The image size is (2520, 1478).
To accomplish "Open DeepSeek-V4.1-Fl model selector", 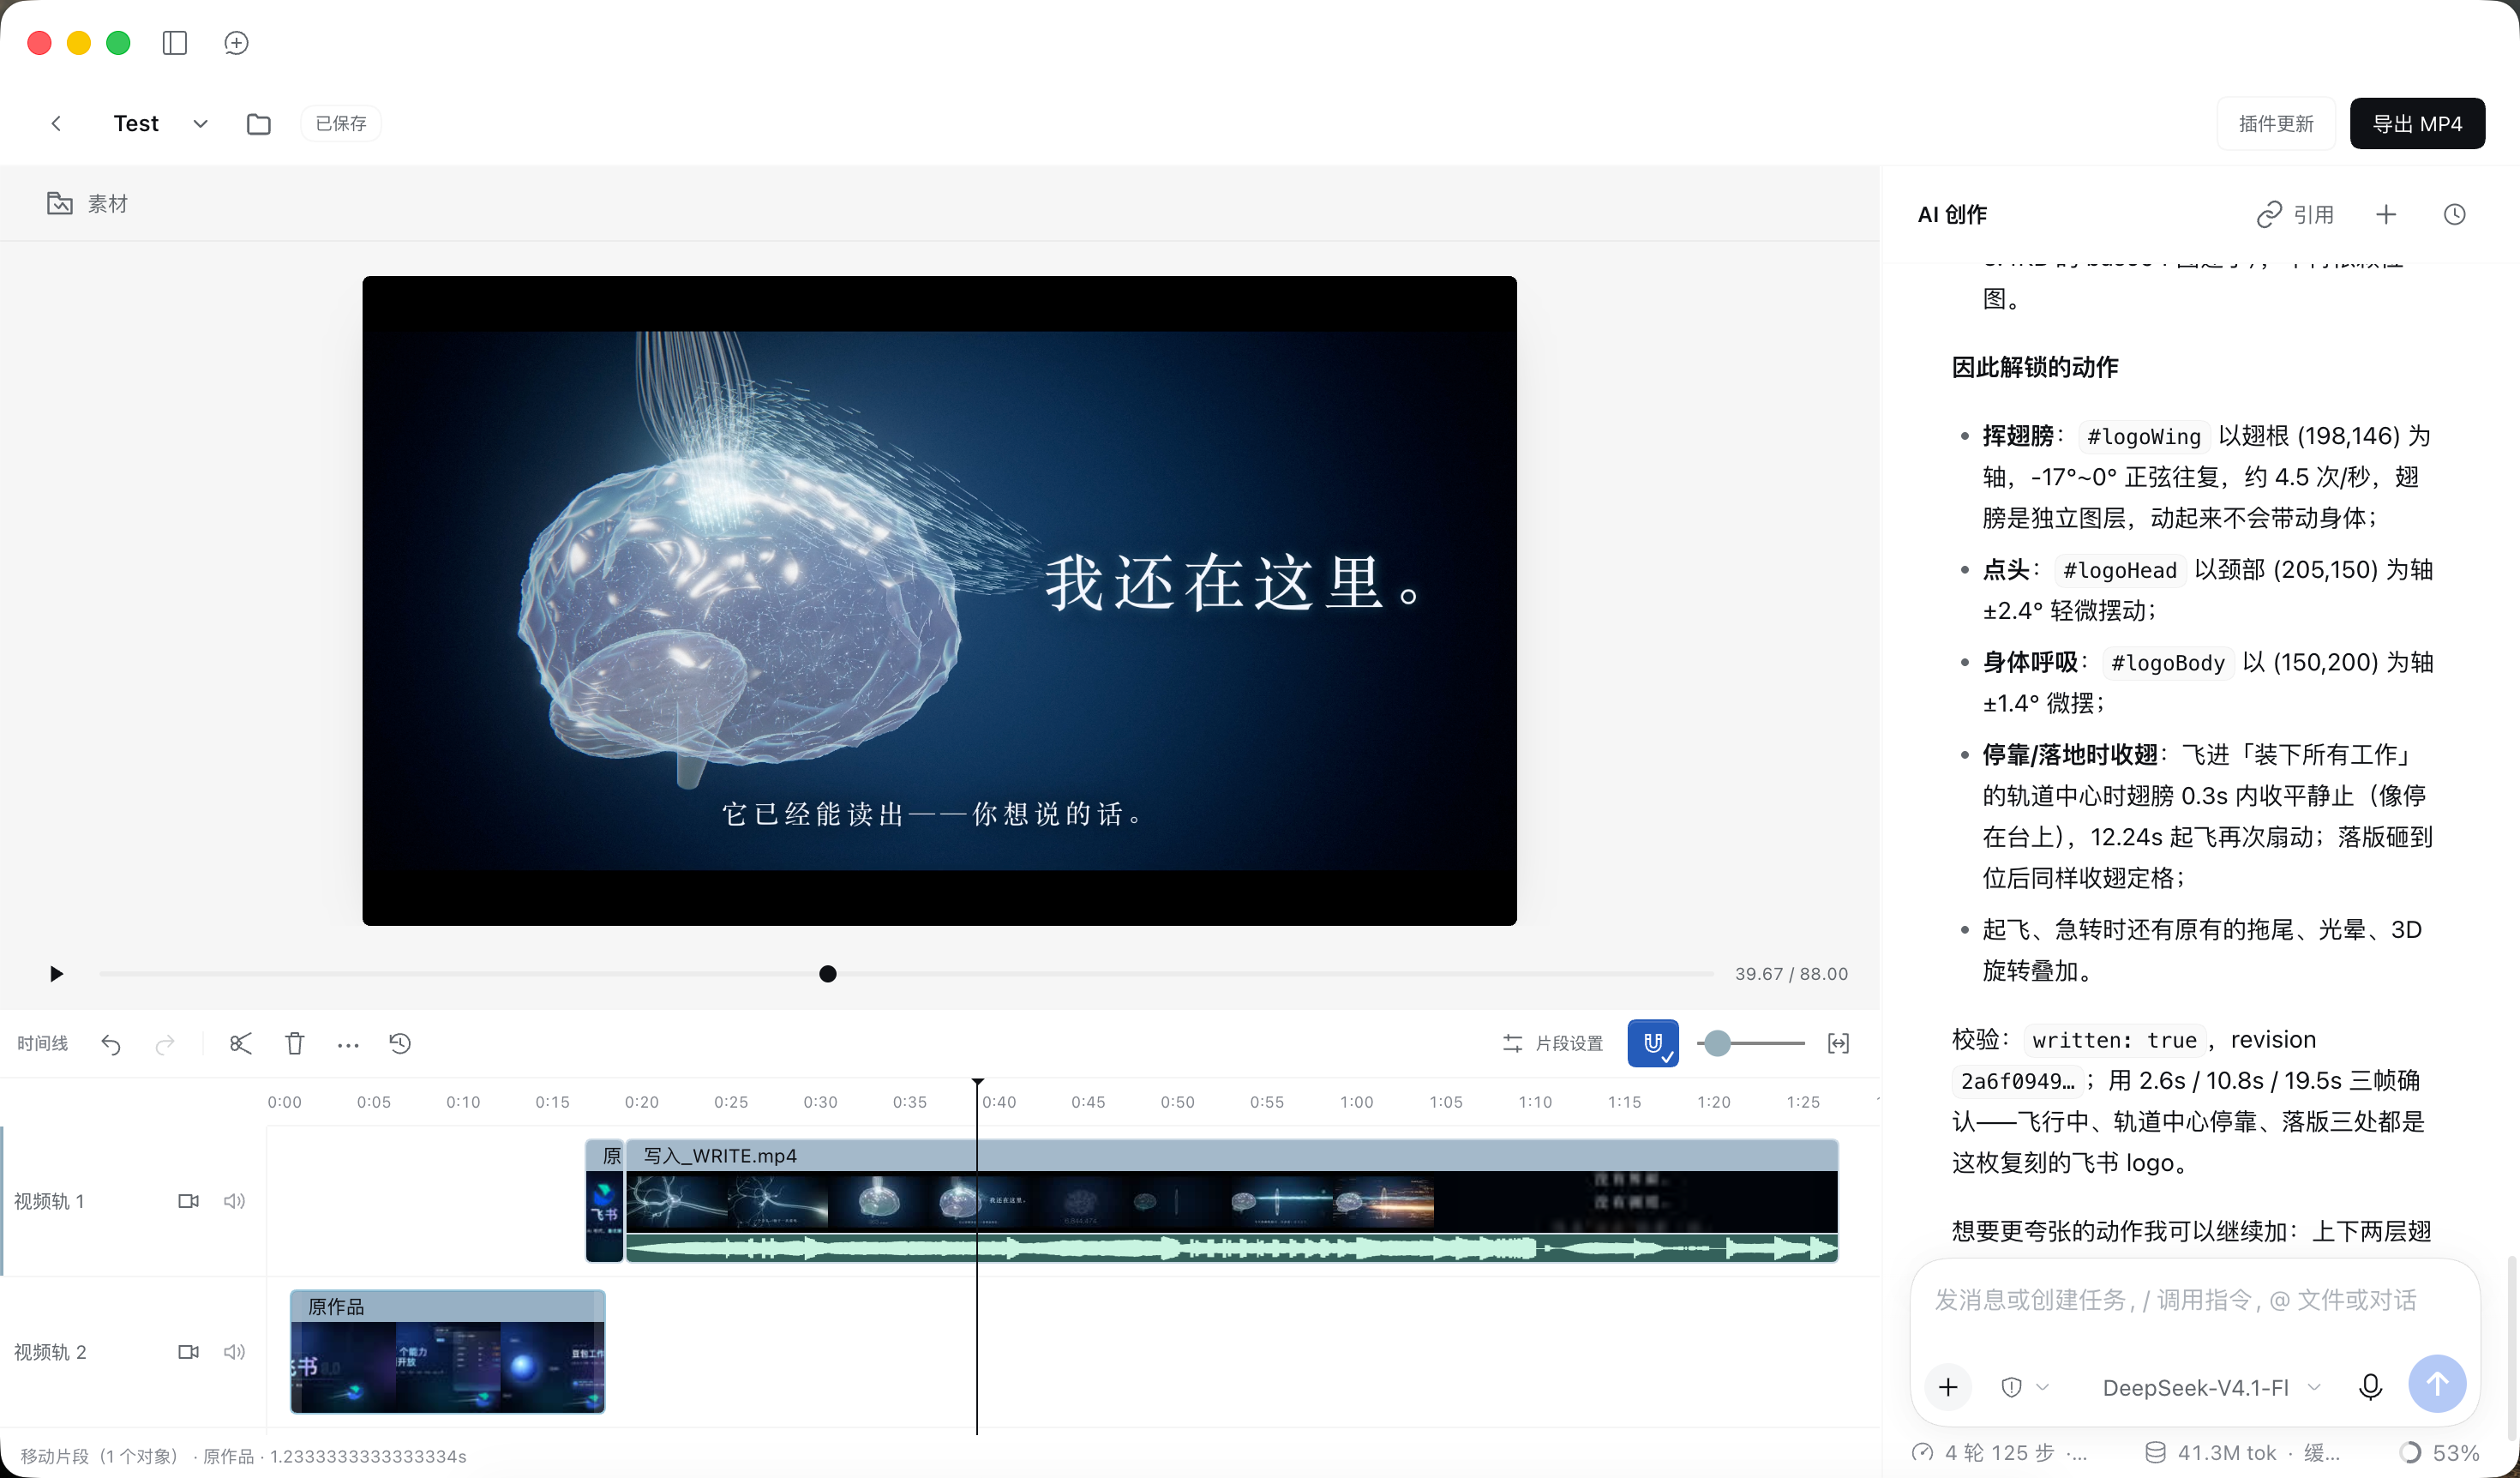I will (x=2211, y=1388).
